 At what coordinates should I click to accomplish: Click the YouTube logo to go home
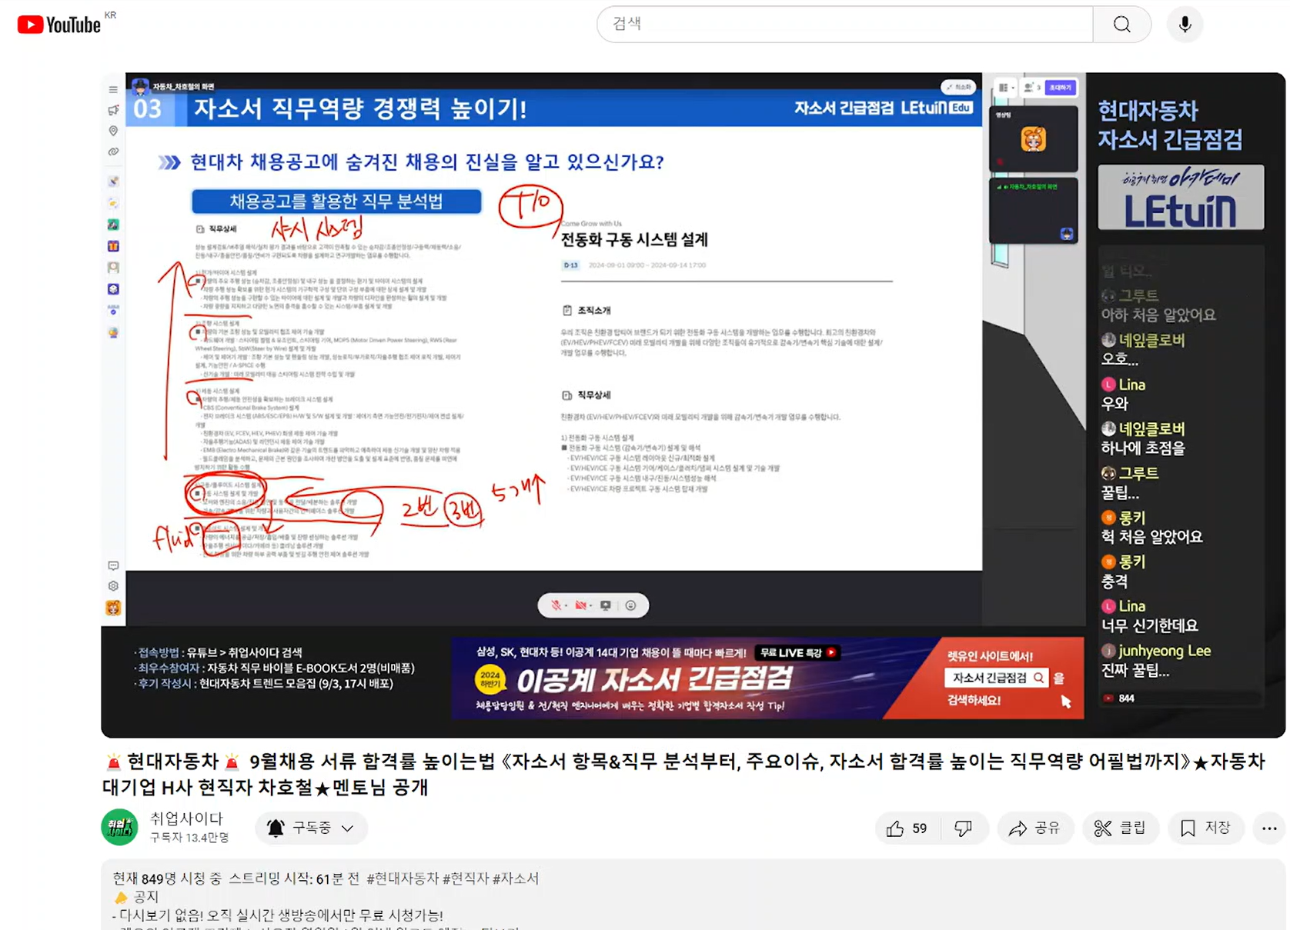[59, 25]
